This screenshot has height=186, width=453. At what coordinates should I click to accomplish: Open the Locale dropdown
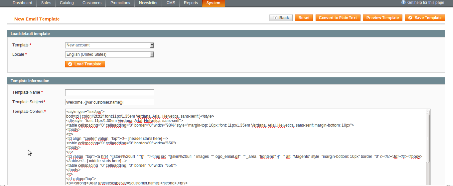coord(110,54)
